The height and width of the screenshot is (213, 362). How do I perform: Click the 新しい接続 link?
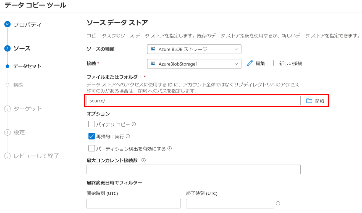pos(290,64)
